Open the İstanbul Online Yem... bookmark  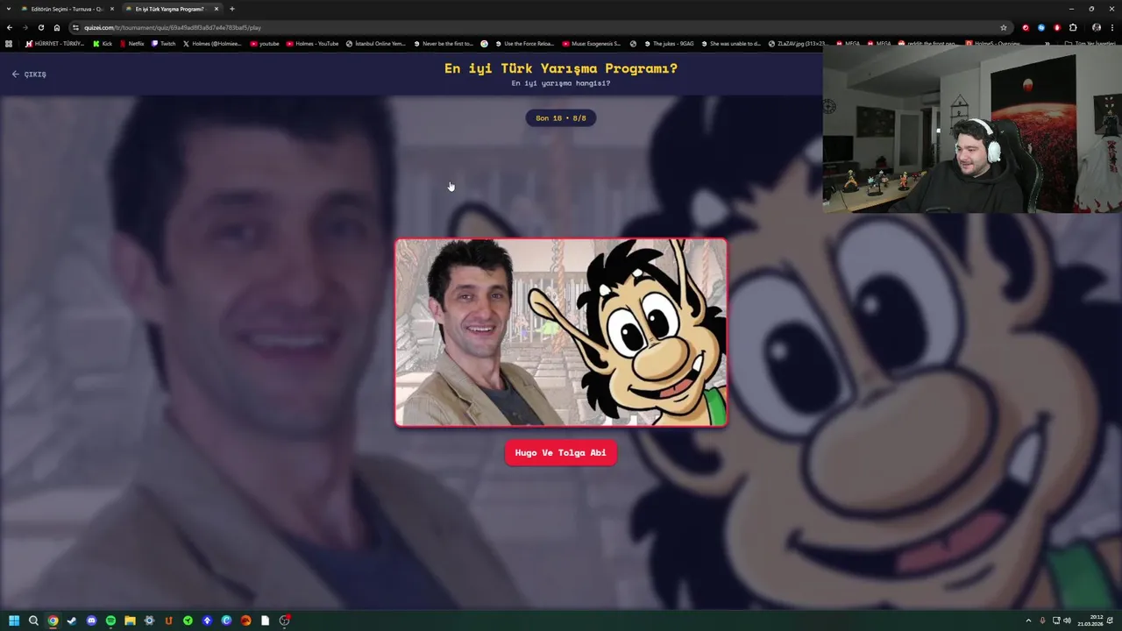(376, 43)
